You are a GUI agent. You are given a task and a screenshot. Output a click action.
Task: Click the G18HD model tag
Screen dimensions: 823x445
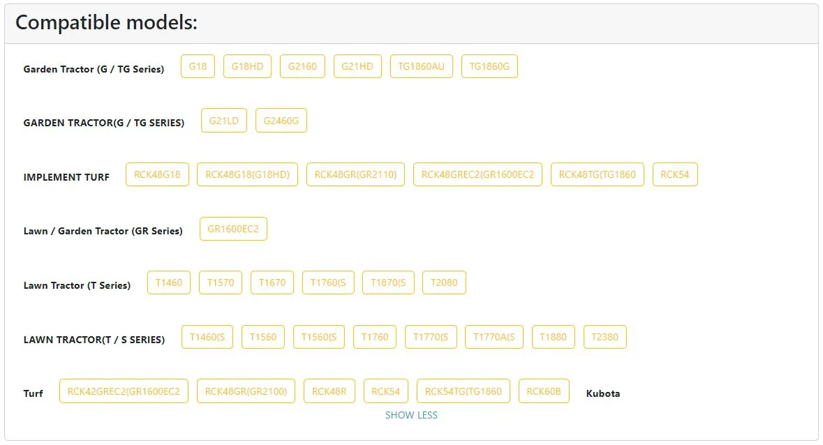coord(247,66)
